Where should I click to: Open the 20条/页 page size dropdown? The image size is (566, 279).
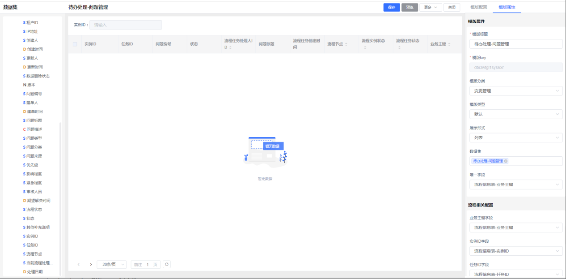(111, 265)
